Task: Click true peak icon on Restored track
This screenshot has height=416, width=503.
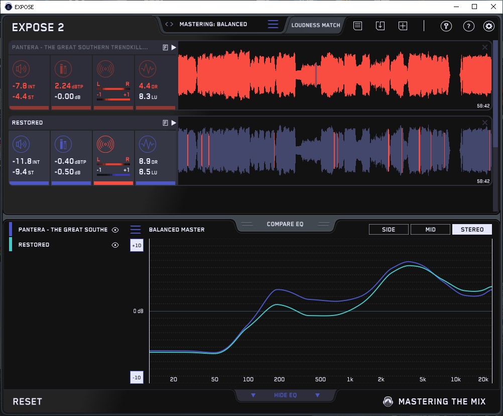Action: tap(63, 145)
